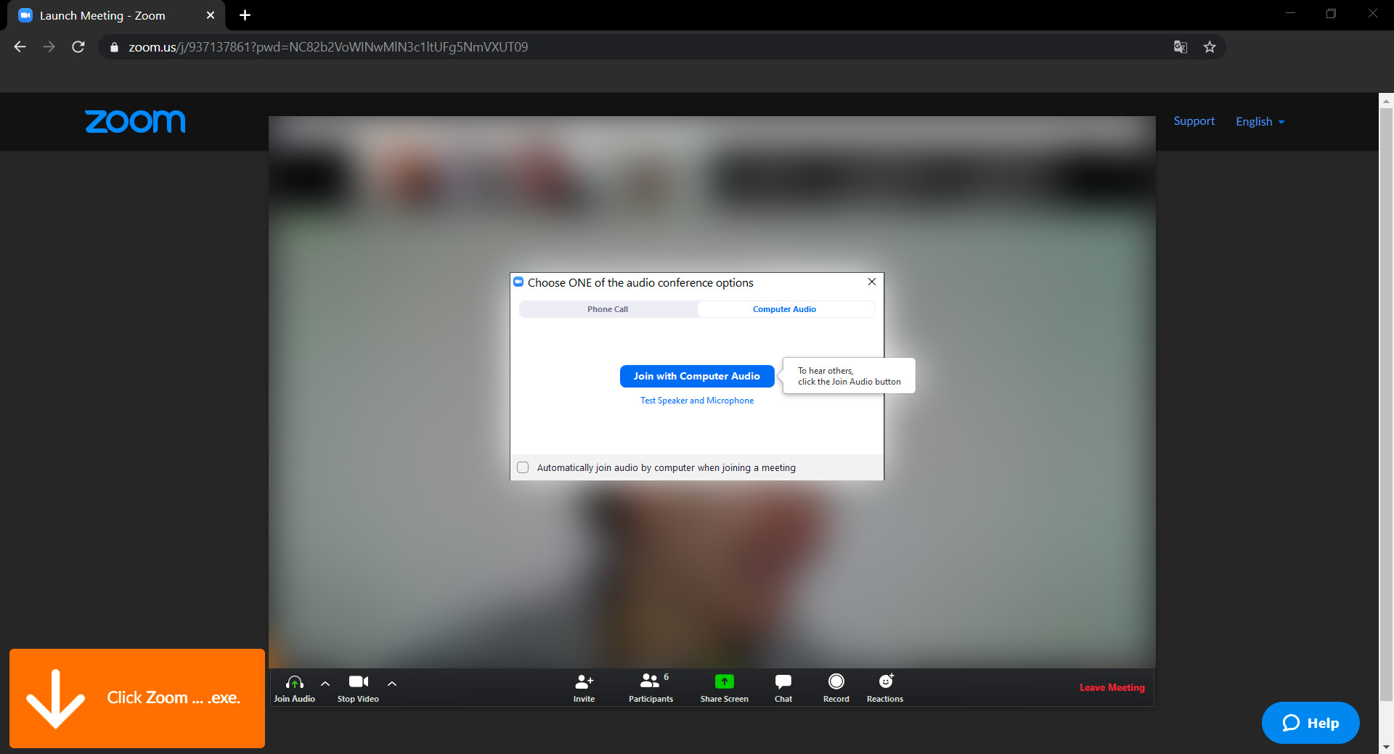Expand video options arrow beside Stop Video
The height and width of the screenshot is (754, 1394).
(x=392, y=684)
